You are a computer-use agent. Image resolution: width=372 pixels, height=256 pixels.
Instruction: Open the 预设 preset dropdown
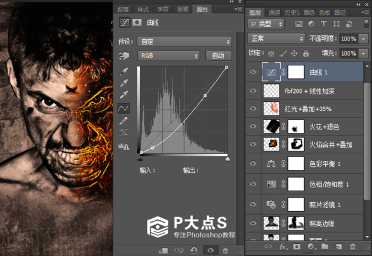[184, 42]
